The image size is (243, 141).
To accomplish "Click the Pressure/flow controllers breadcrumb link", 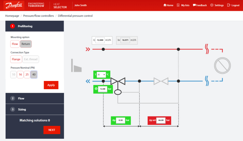I will (38, 16).
